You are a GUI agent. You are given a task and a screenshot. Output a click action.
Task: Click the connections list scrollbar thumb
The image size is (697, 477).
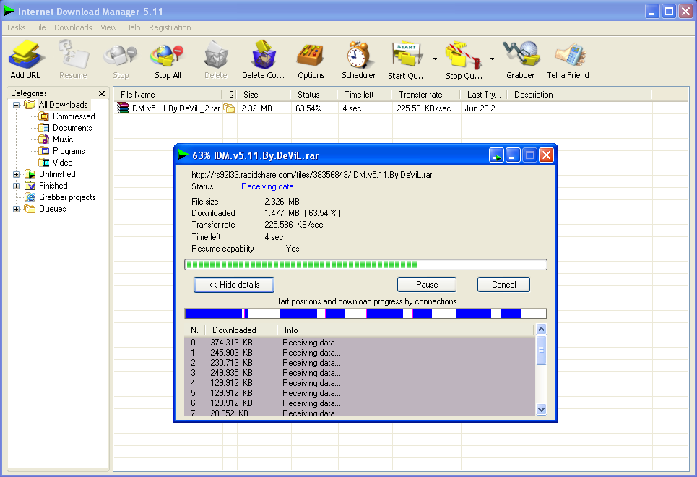[x=541, y=350]
